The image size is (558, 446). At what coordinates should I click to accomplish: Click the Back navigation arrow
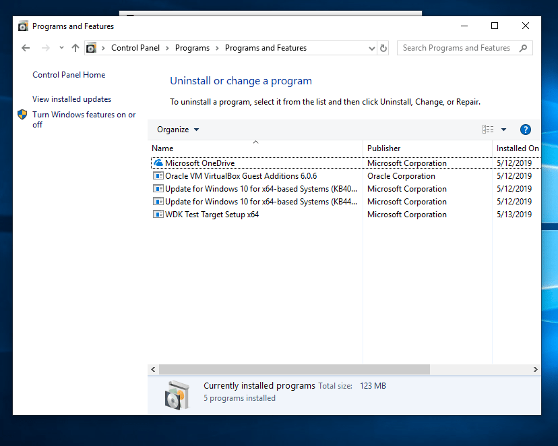(26, 48)
